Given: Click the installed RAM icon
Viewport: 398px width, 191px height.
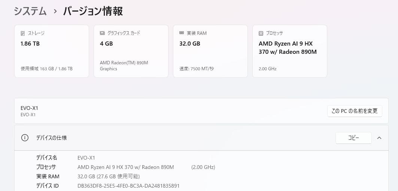Looking at the screenshot, I should (182, 33).
